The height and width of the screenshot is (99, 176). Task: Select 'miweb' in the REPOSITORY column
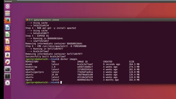[29, 64]
